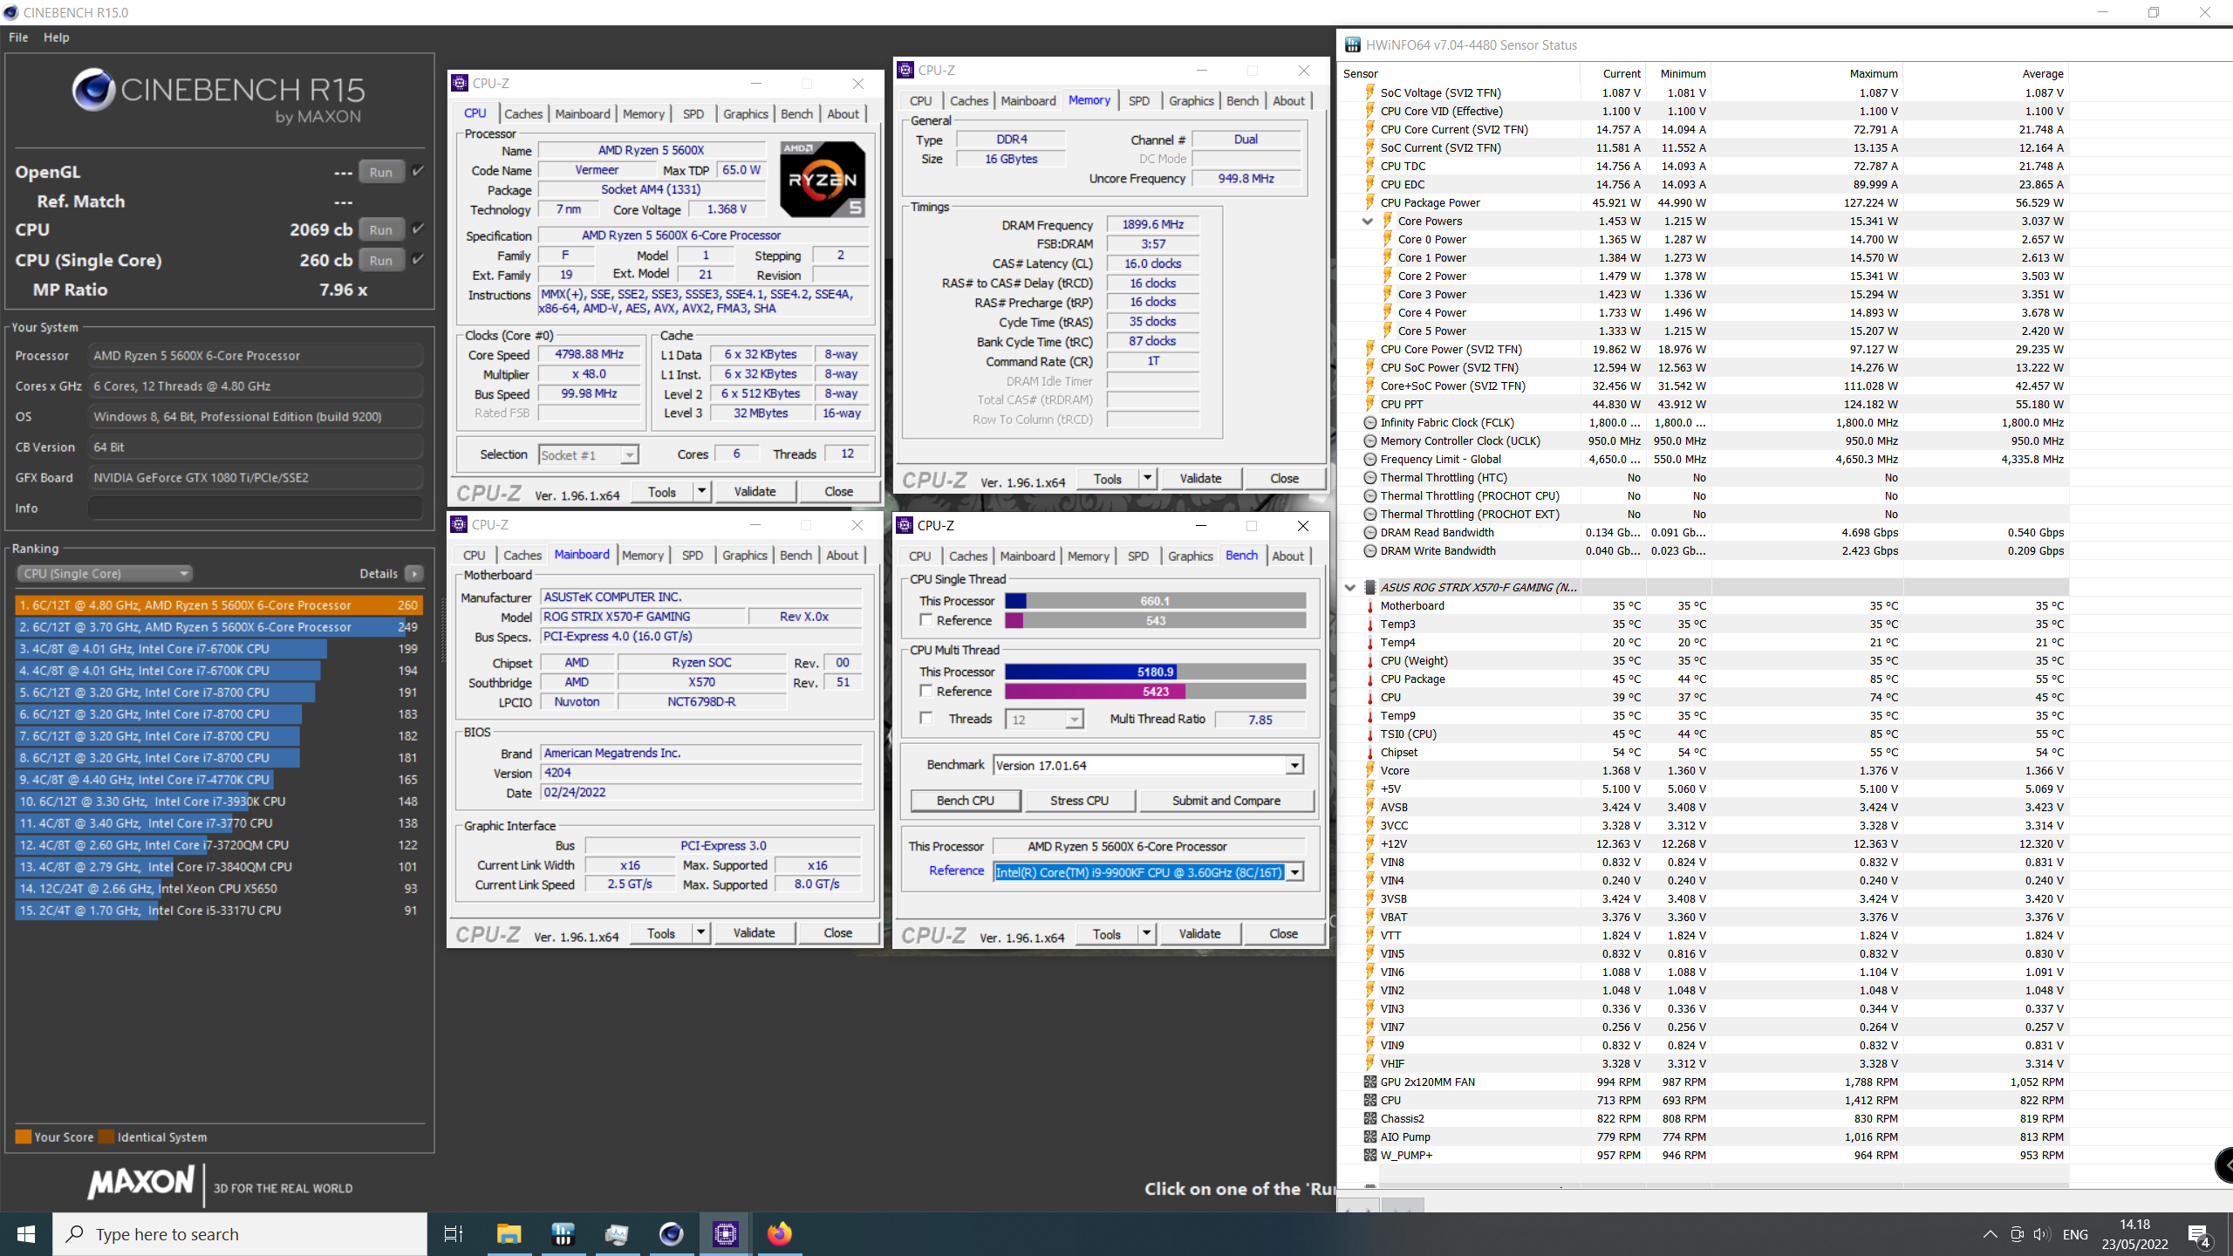Image resolution: width=2233 pixels, height=1256 pixels.
Task: Click CPU-Z window icon in Bench window
Action: tap(905, 525)
